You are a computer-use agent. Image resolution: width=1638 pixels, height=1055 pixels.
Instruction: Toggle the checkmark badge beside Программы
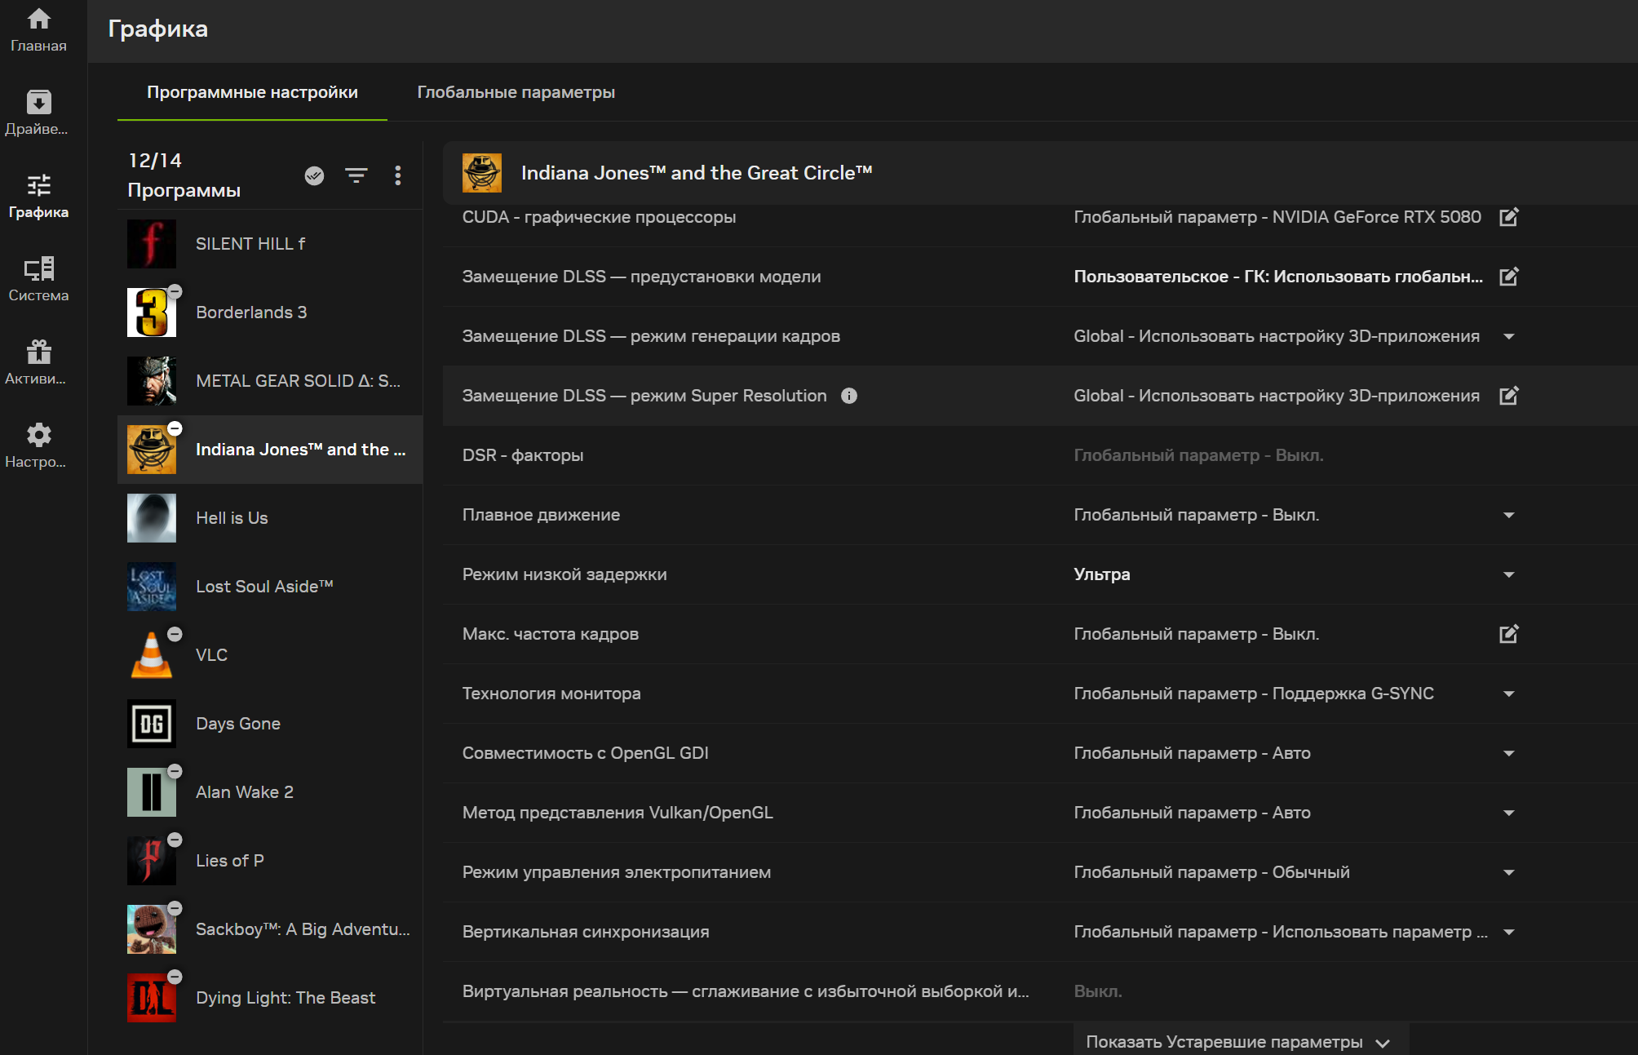[x=314, y=175]
